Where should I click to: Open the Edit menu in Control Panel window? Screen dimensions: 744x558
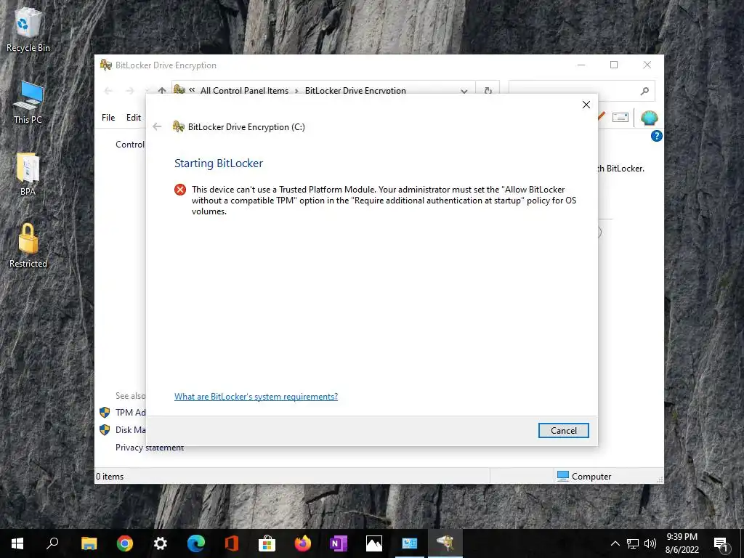pyautogui.click(x=134, y=118)
